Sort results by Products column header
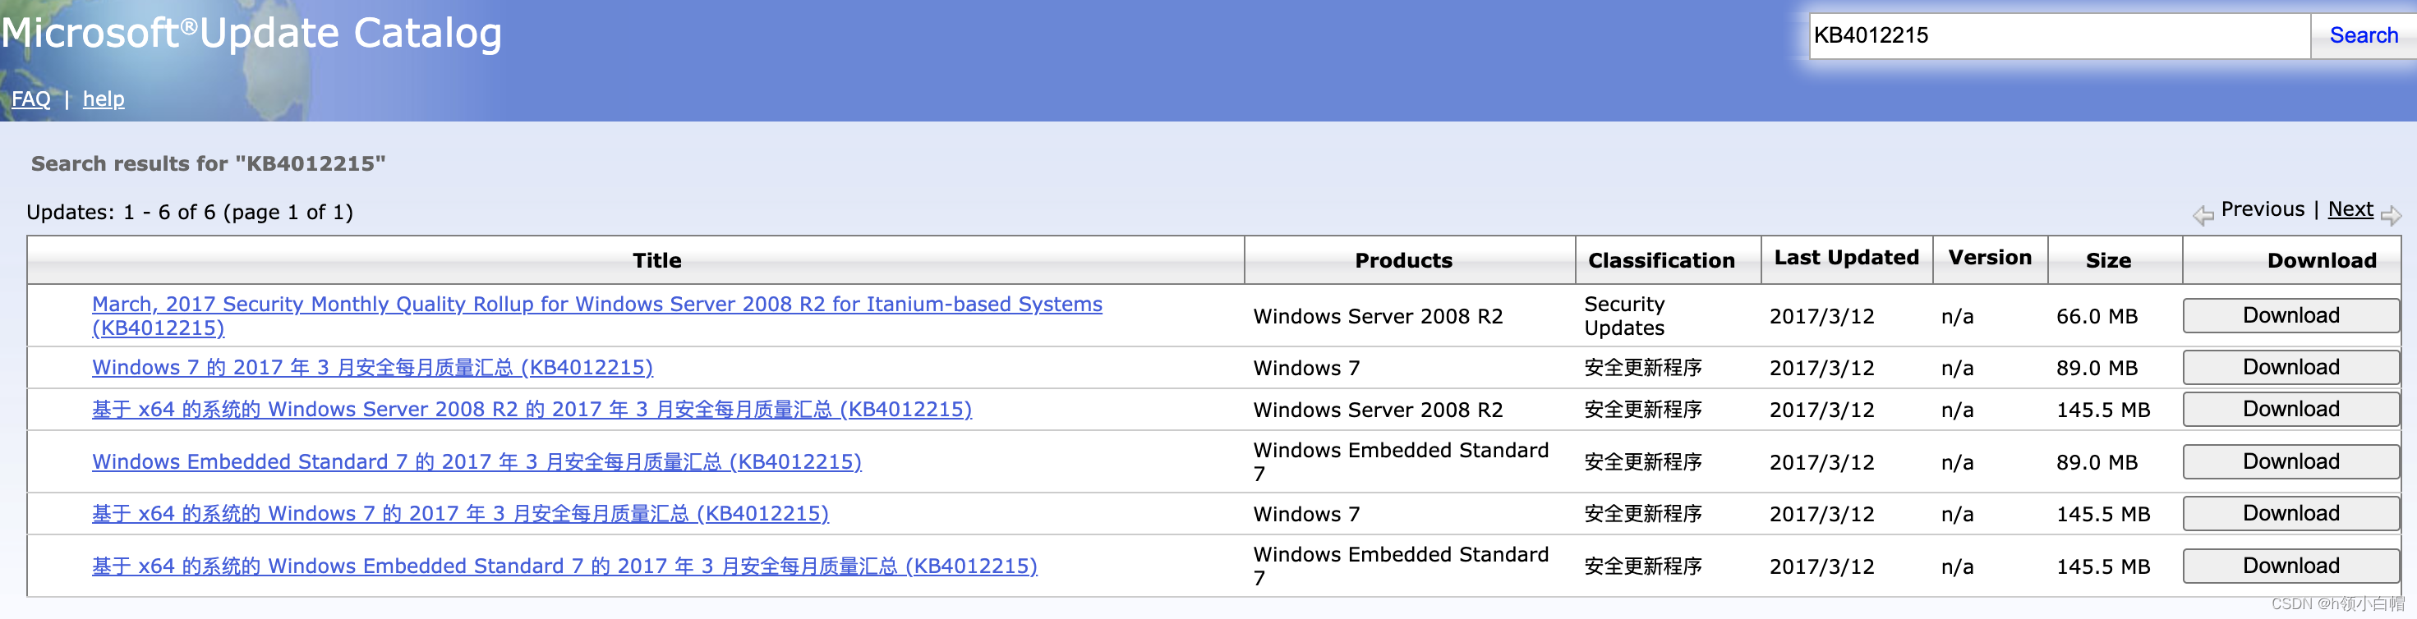The width and height of the screenshot is (2417, 619). 1402,261
